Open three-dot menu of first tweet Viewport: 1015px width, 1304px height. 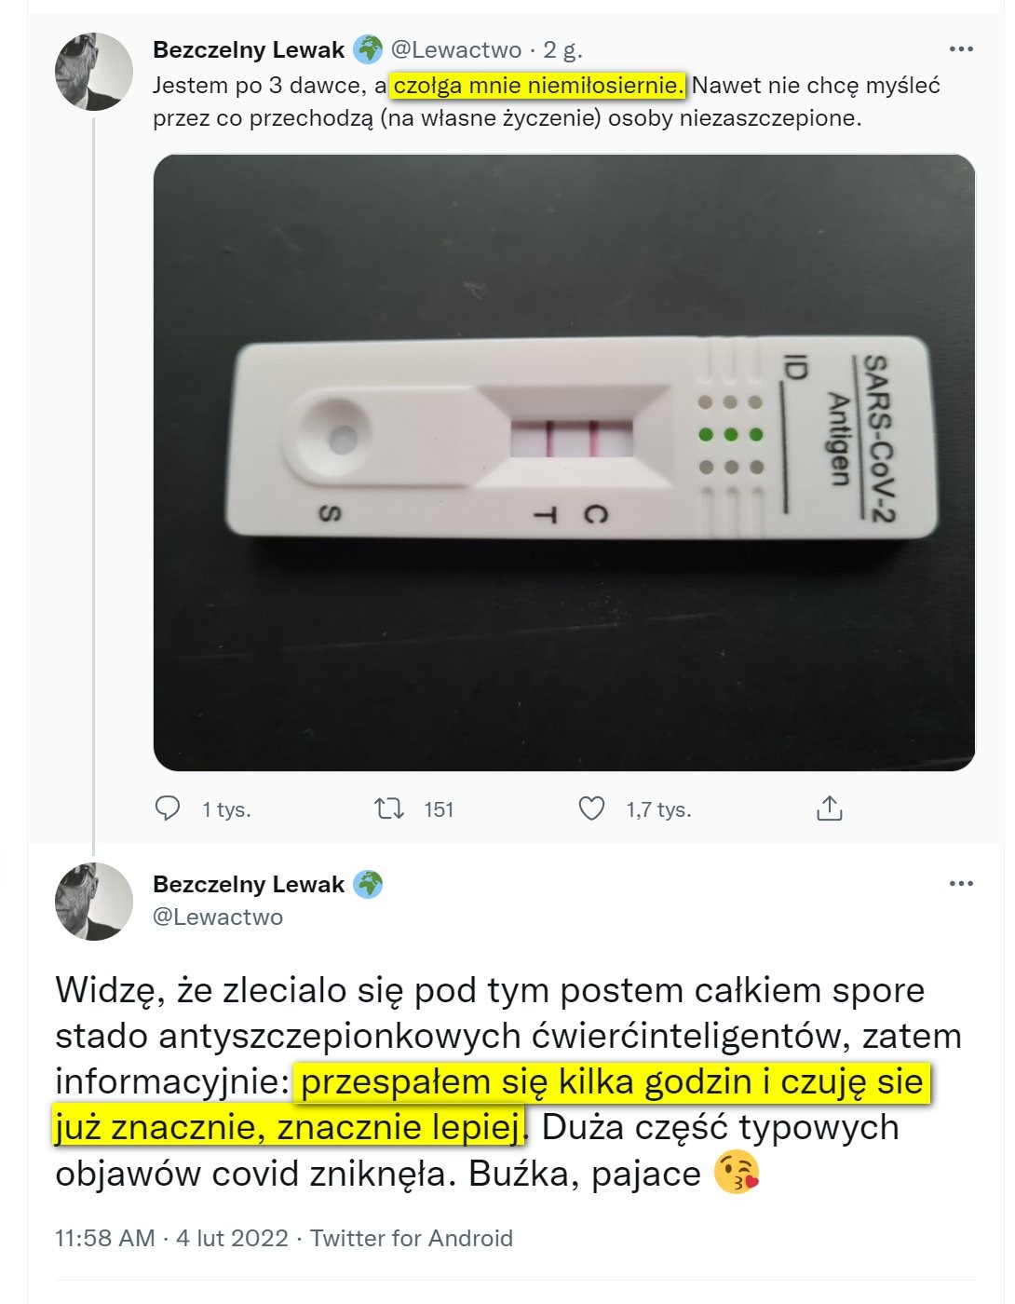click(960, 48)
